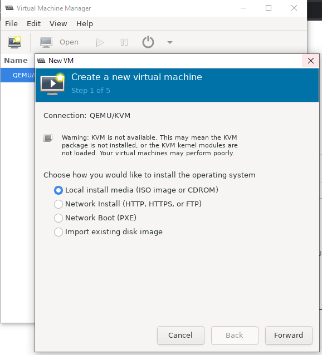Click the Virtual Machine Manager title bar icon

[x=9, y=8]
